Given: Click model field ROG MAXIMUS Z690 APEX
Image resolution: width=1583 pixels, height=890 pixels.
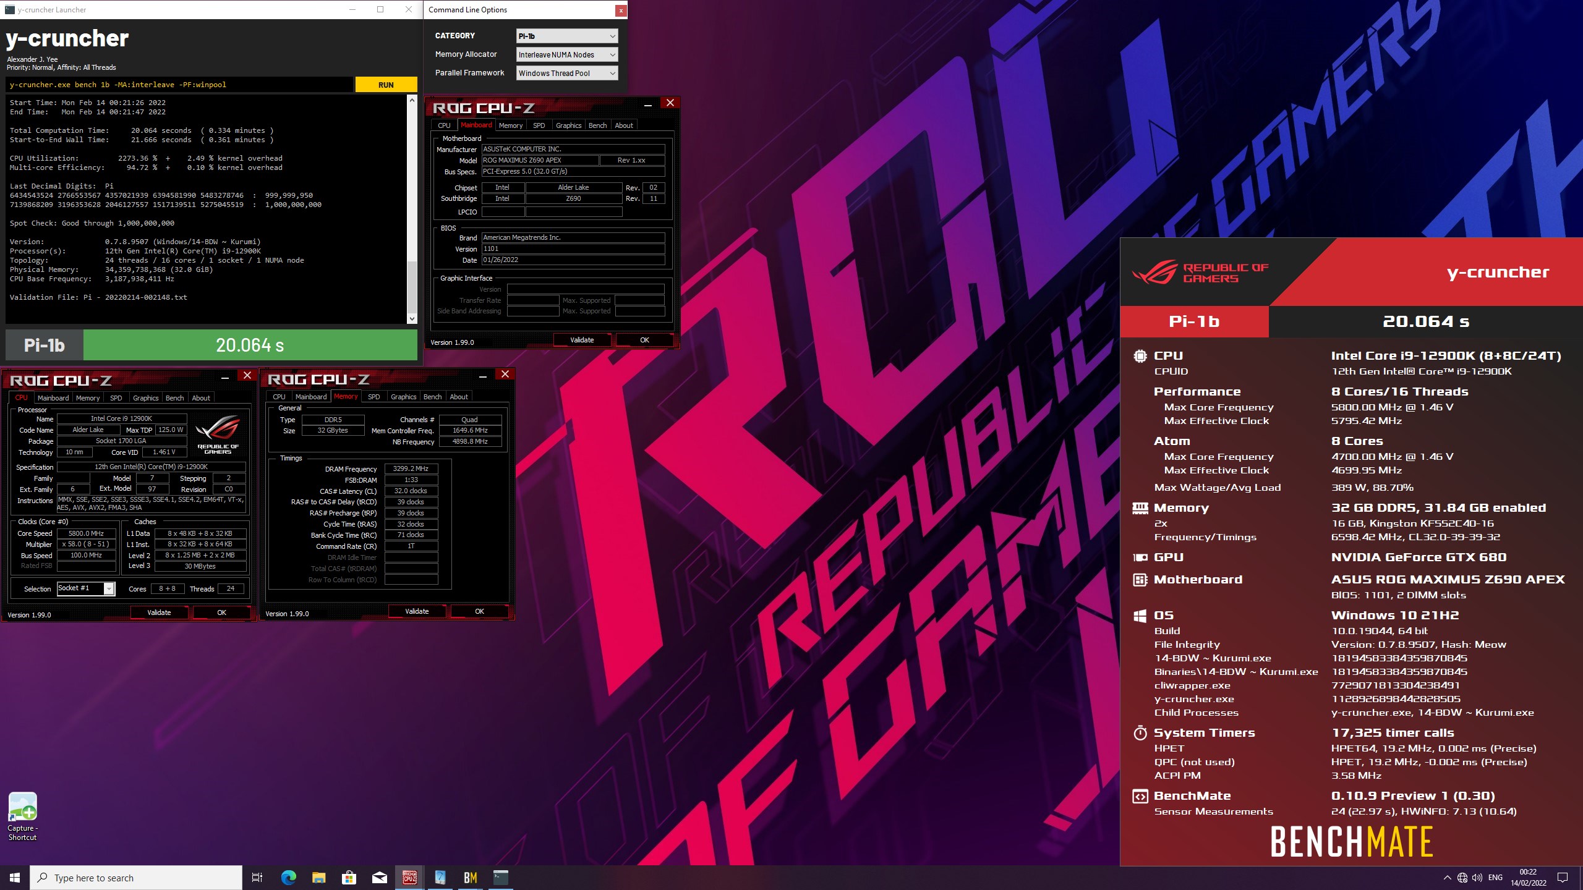Looking at the screenshot, I should click(540, 160).
